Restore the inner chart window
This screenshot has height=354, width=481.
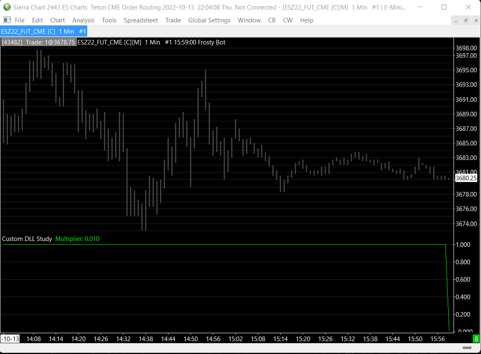466,20
